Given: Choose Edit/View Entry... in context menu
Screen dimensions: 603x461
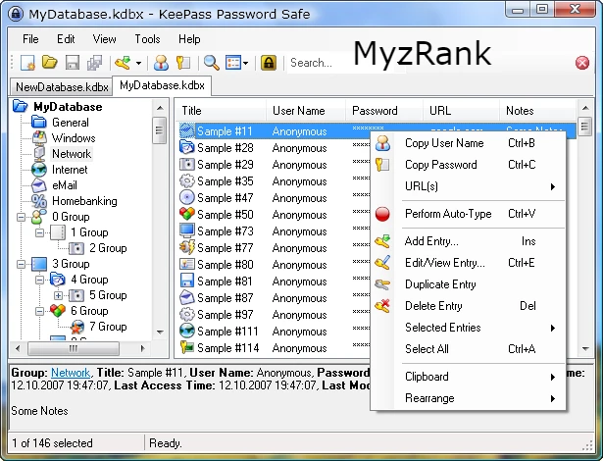Looking at the screenshot, I should click(468, 263).
